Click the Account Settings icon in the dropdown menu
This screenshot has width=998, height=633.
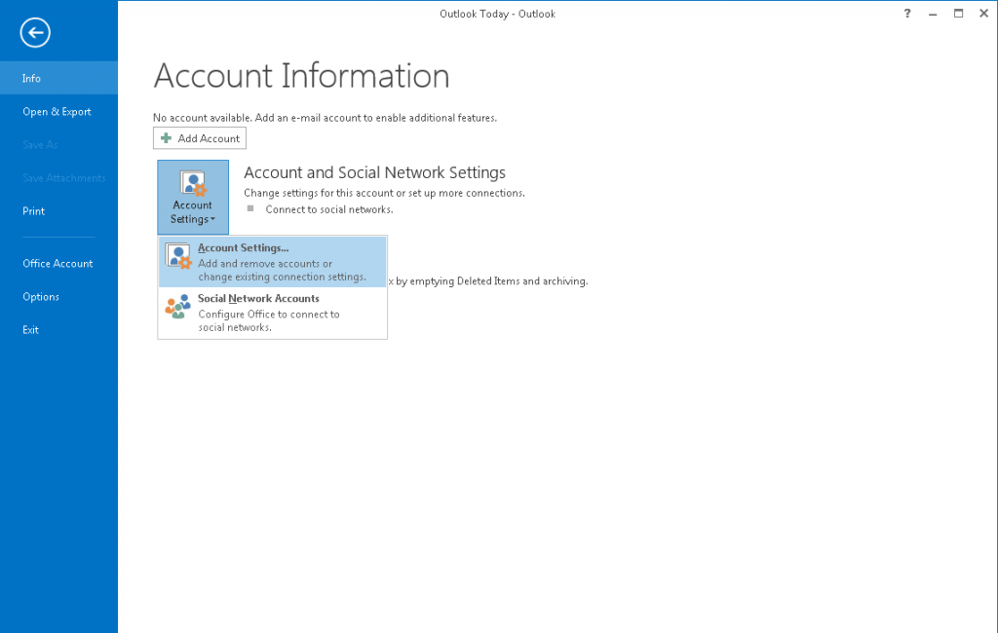pos(178,254)
